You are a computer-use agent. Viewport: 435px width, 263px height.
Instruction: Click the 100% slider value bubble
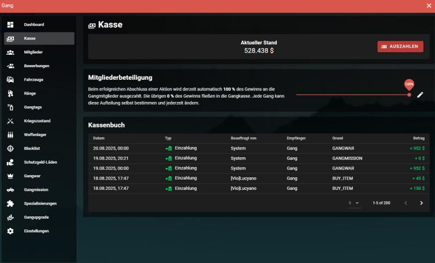coord(409,85)
